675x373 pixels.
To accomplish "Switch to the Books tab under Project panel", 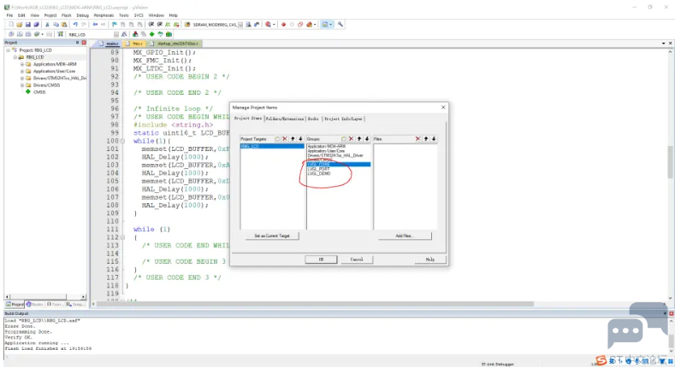I will (35, 304).
